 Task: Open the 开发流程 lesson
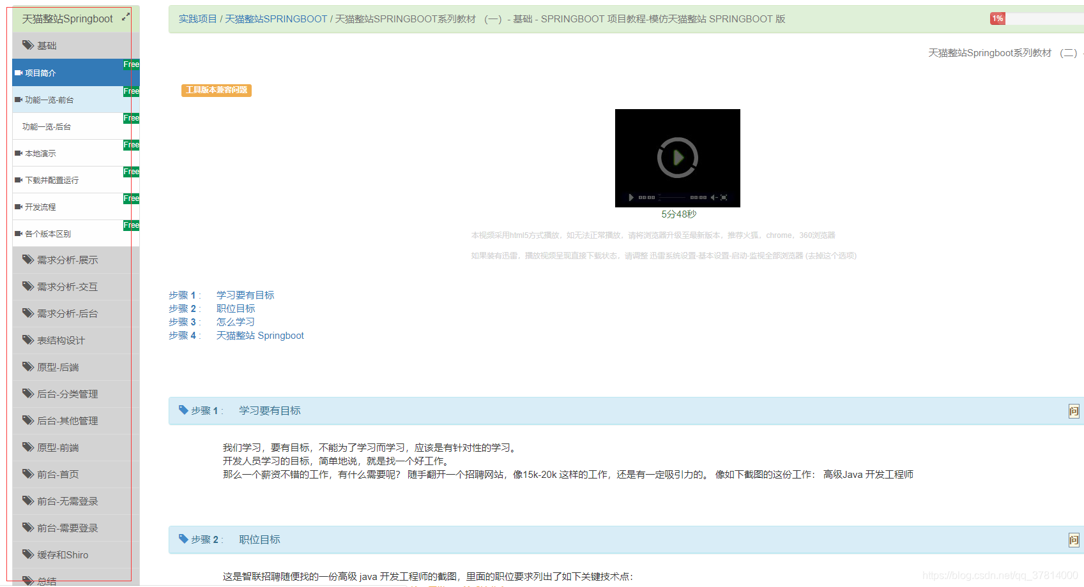click(x=76, y=207)
